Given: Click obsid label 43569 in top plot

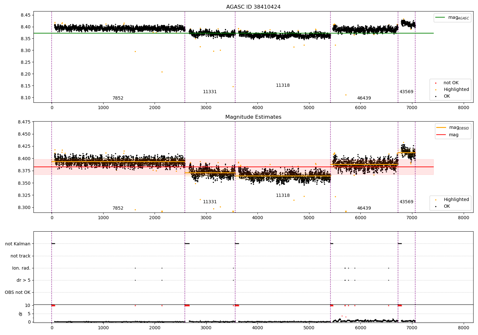Looking at the screenshot, I should (406, 92).
